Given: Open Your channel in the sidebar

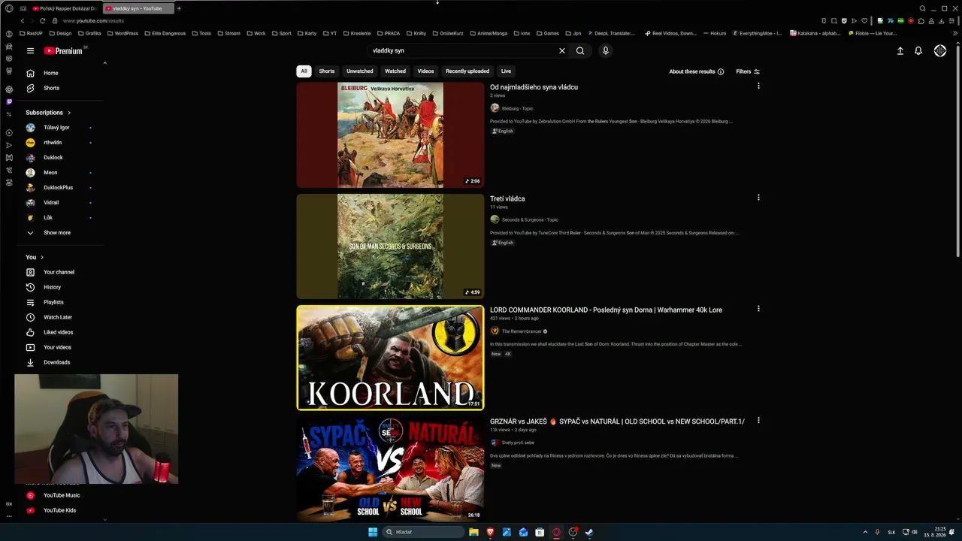Looking at the screenshot, I should [57, 272].
